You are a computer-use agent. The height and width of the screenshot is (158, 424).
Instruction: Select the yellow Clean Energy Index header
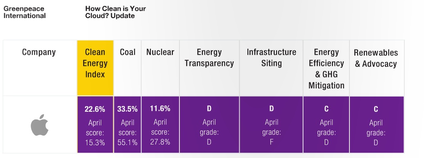click(x=95, y=68)
